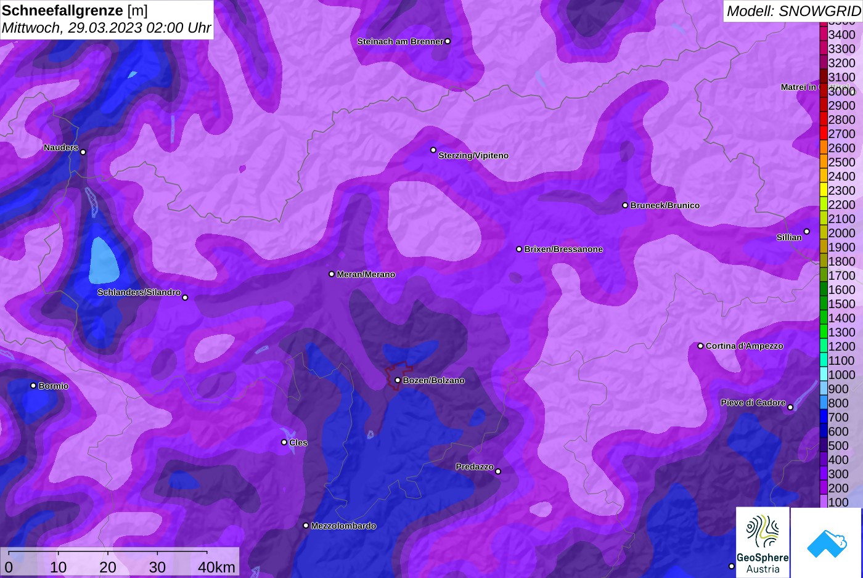Click the Pieve di Cadore label
This screenshot has height=578, width=863.
click(x=753, y=402)
